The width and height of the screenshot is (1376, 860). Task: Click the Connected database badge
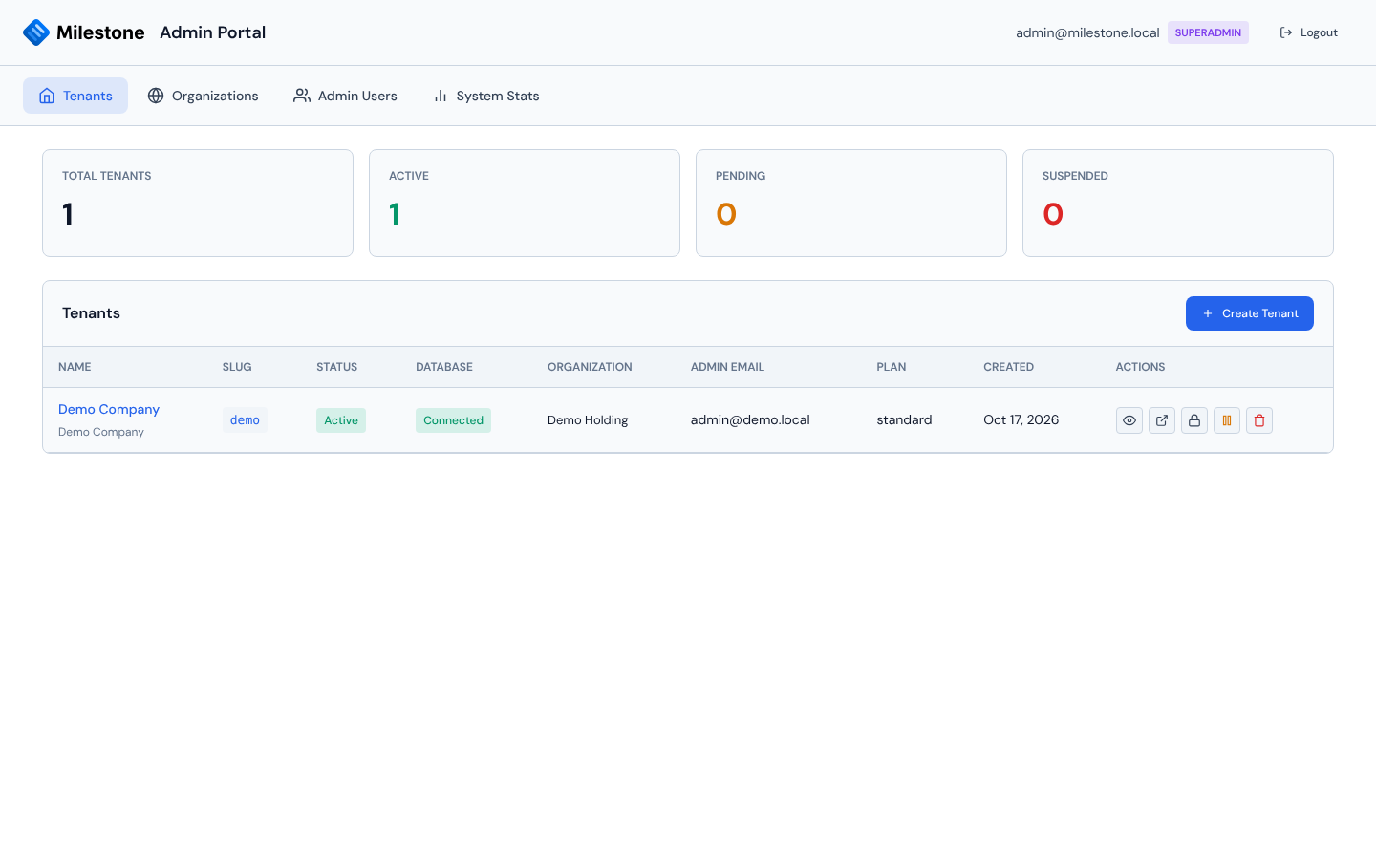tap(453, 420)
